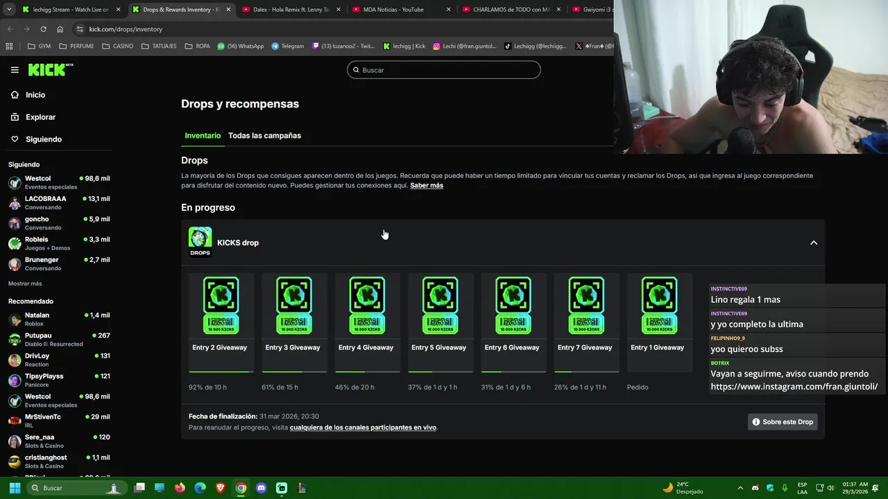Select the Entry 7 Giveaway reward image
The image size is (888, 499).
[x=586, y=305]
